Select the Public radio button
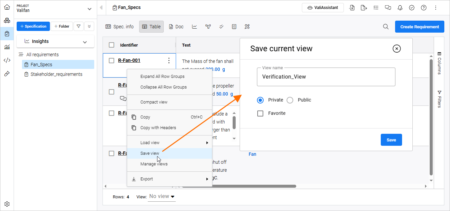This screenshot has height=211, width=450. click(290, 100)
